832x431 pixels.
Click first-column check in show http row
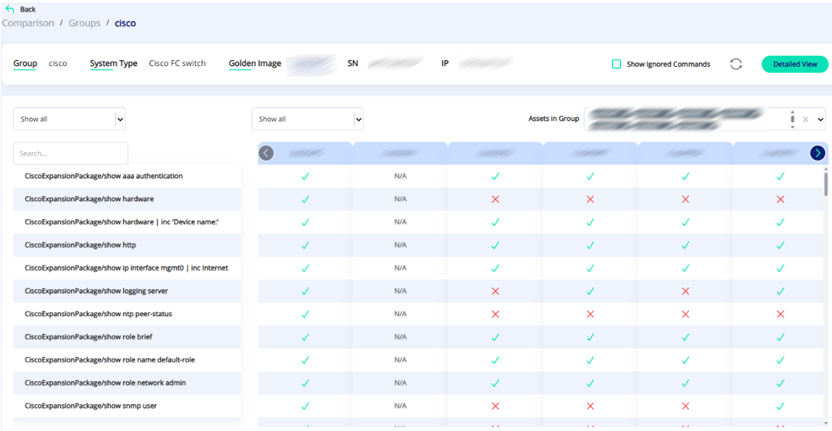point(305,245)
